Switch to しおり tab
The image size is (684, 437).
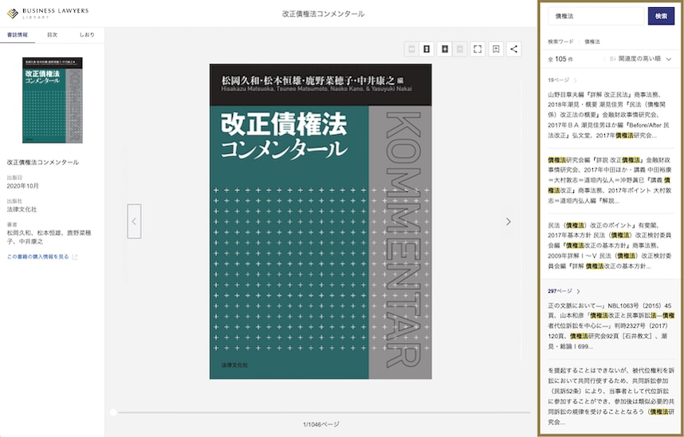[x=87, y=35]
